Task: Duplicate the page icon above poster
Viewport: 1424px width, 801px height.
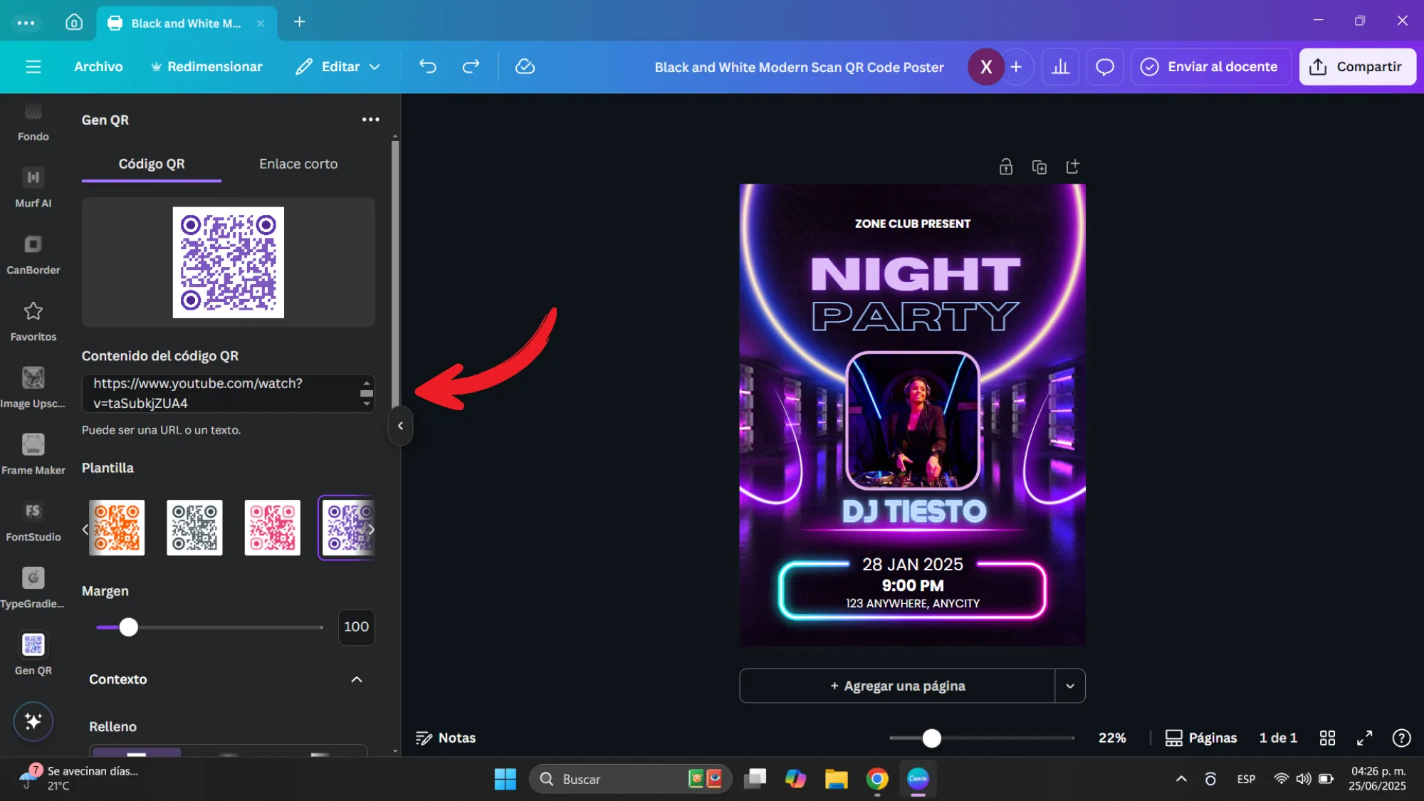Action: [x=1039, y=167]
